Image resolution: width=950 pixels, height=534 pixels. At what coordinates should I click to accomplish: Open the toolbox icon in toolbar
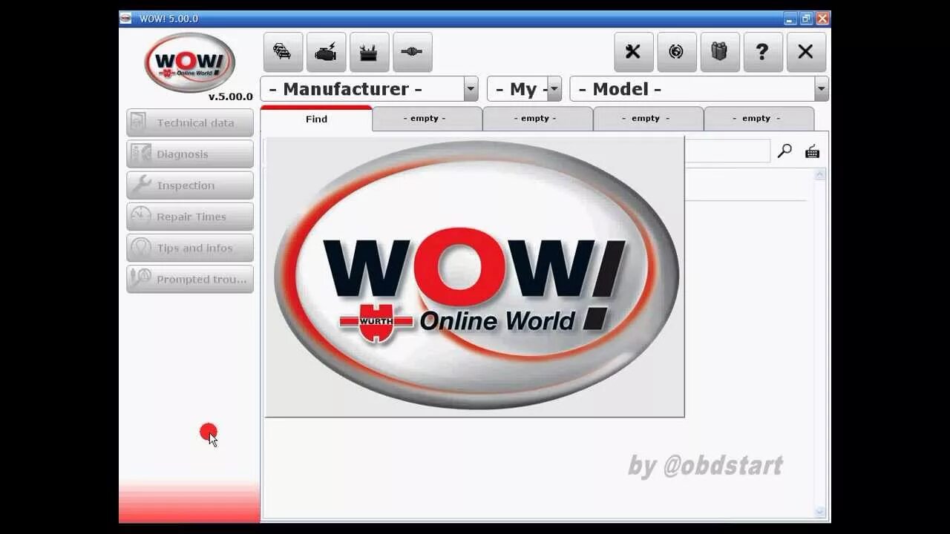(x=369, y=52)
